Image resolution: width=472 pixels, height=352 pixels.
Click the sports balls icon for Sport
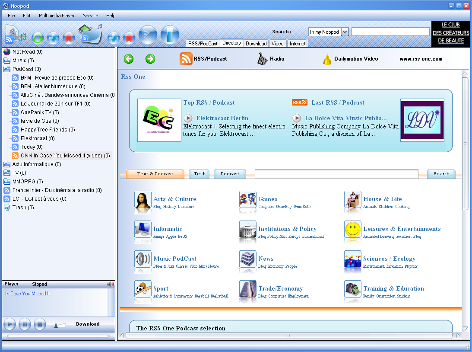143,289
